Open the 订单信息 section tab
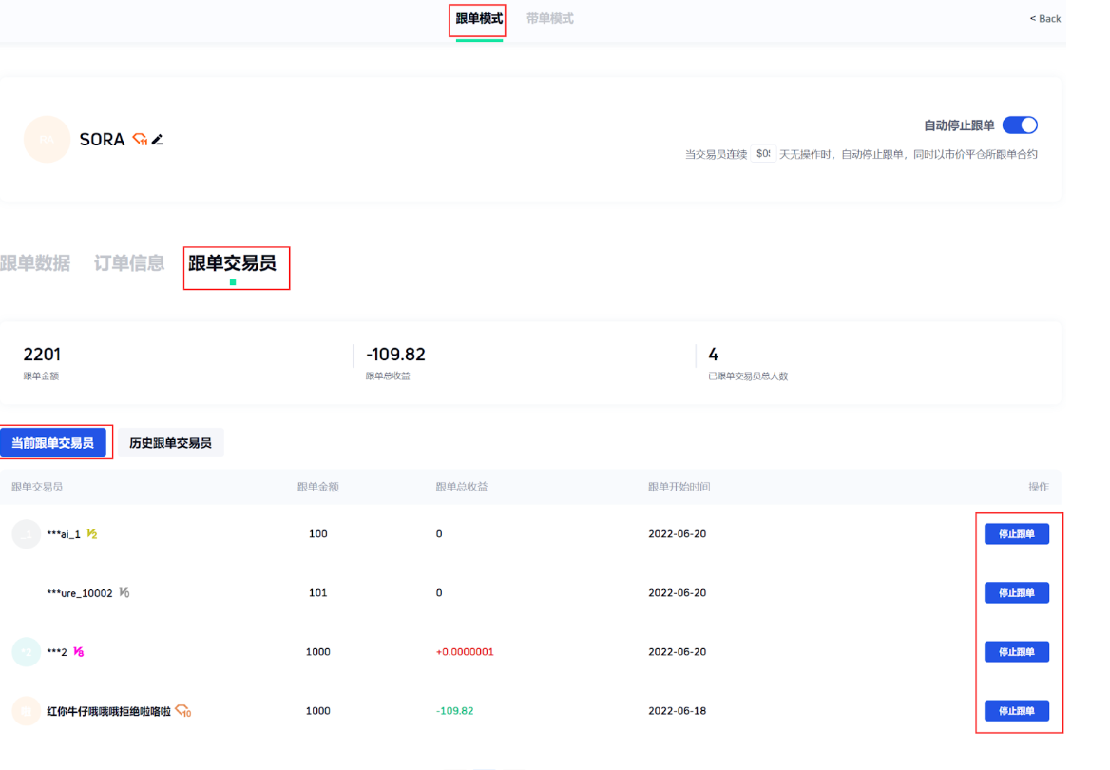 point(129,263)
